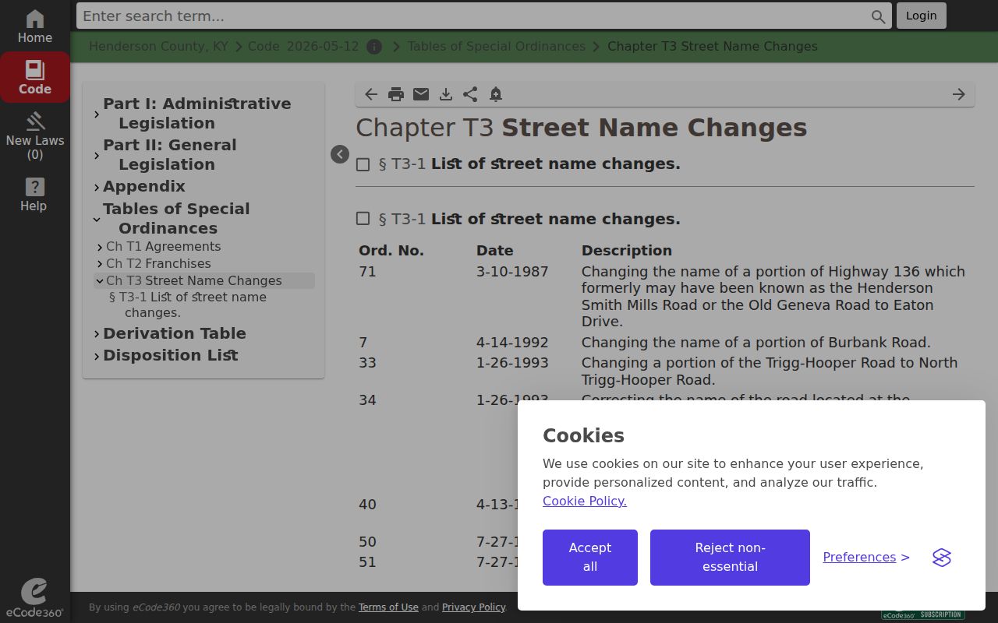Open Terms of Use link
This screenshot has width=998, height=623.
click(x=388, y=607)
